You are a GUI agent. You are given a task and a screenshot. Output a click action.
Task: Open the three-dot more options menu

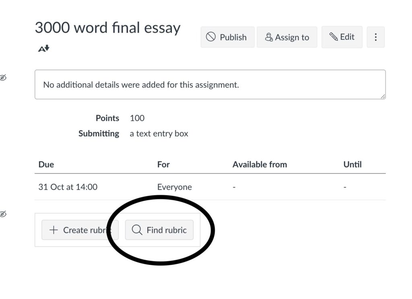point(375,37)
